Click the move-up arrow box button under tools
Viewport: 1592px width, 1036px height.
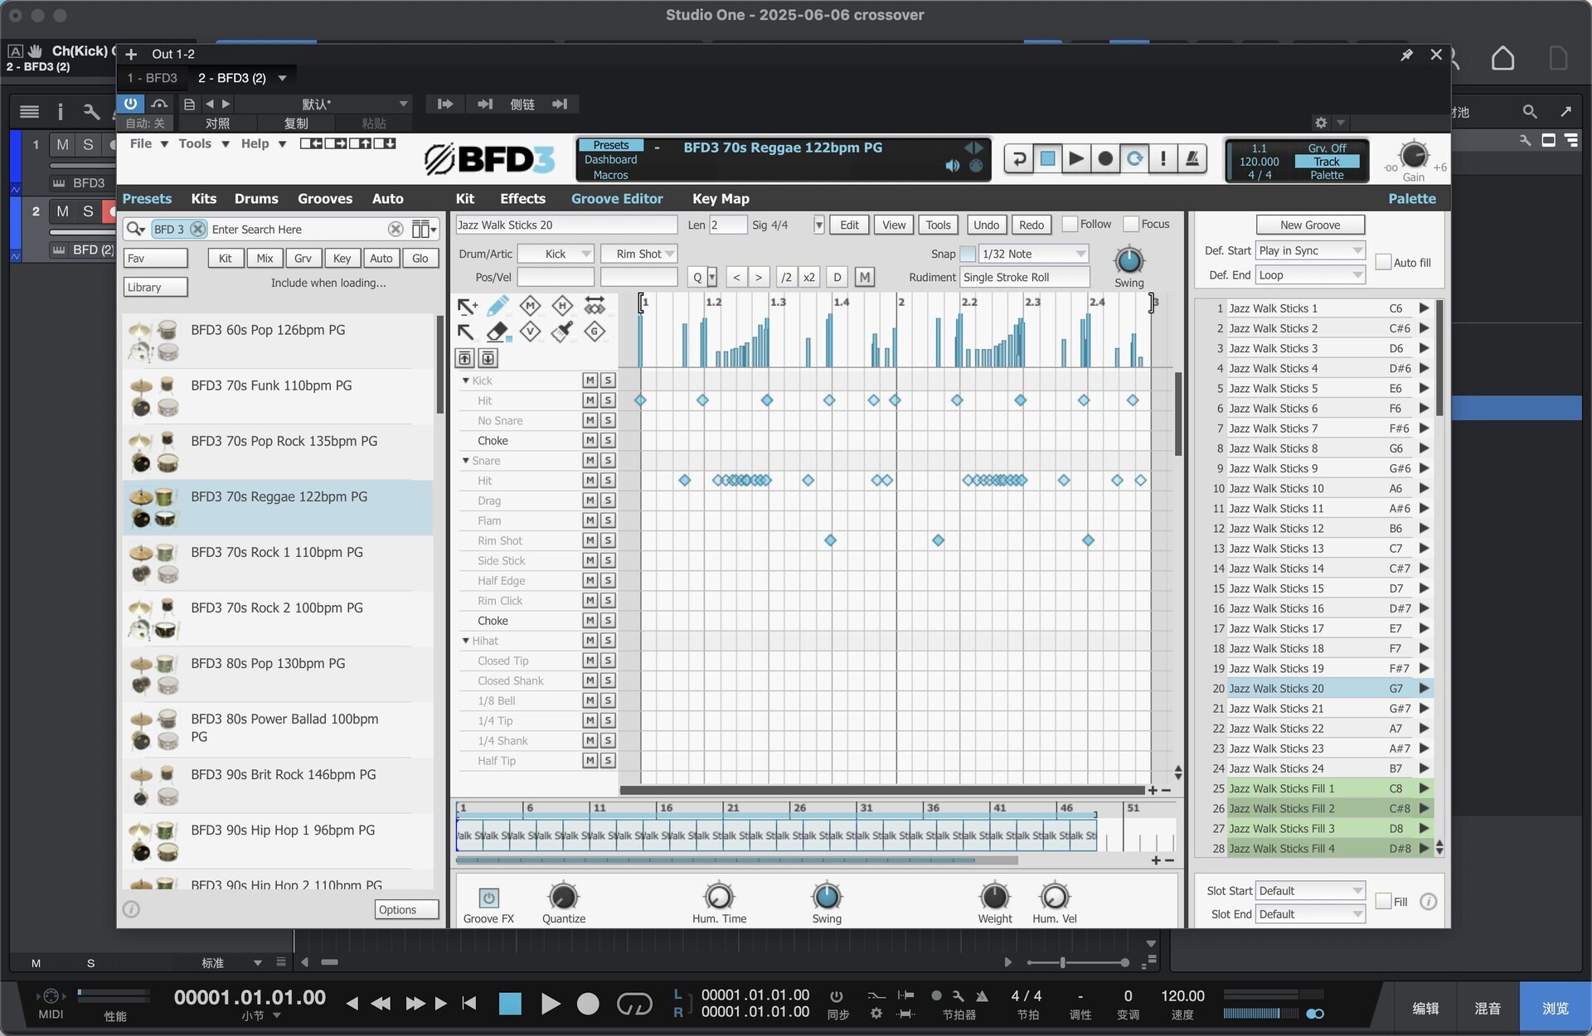click(465, 358)
